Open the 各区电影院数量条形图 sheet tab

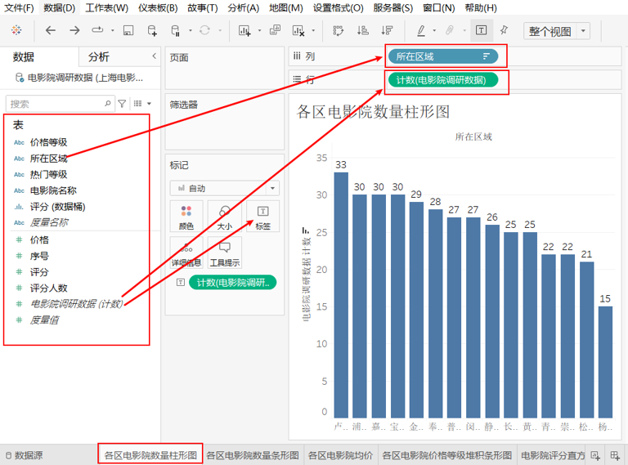[x=253, y=455]
